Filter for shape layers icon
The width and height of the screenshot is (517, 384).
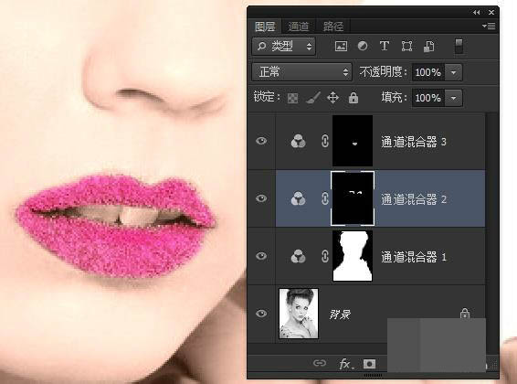point(406,46)
